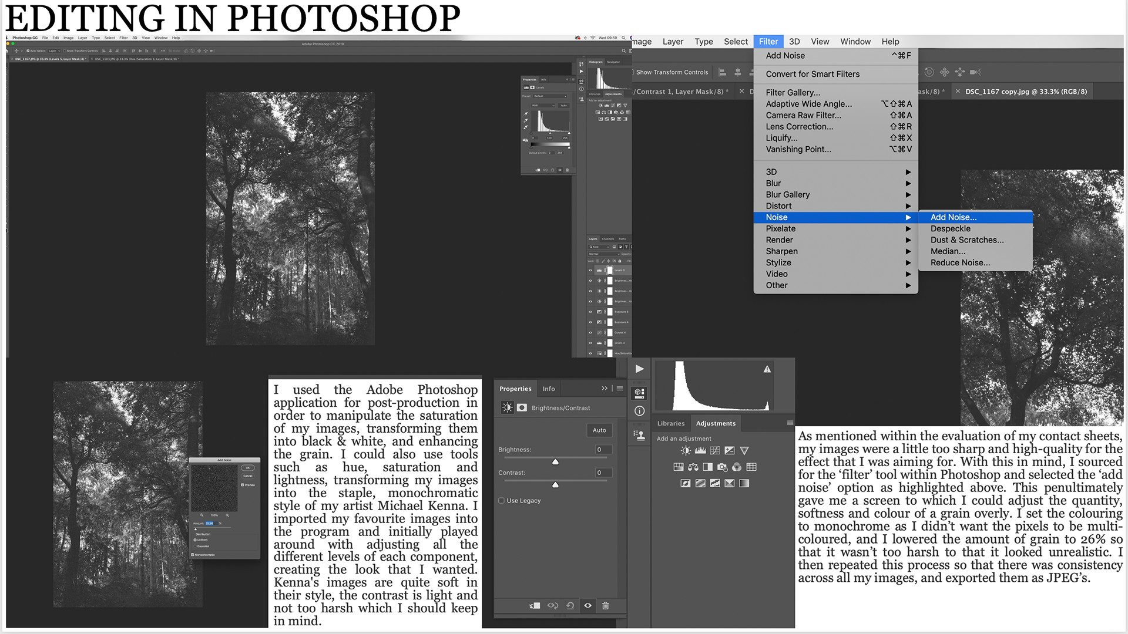Click OK in the Add Noise dialog
Screen dimensions: 1128x634
[x=248, y=468]
